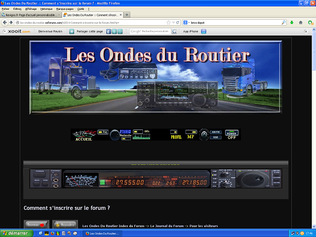Open the App iPhone link
This screenshot has height=237, width=316.
coord(191,32)
